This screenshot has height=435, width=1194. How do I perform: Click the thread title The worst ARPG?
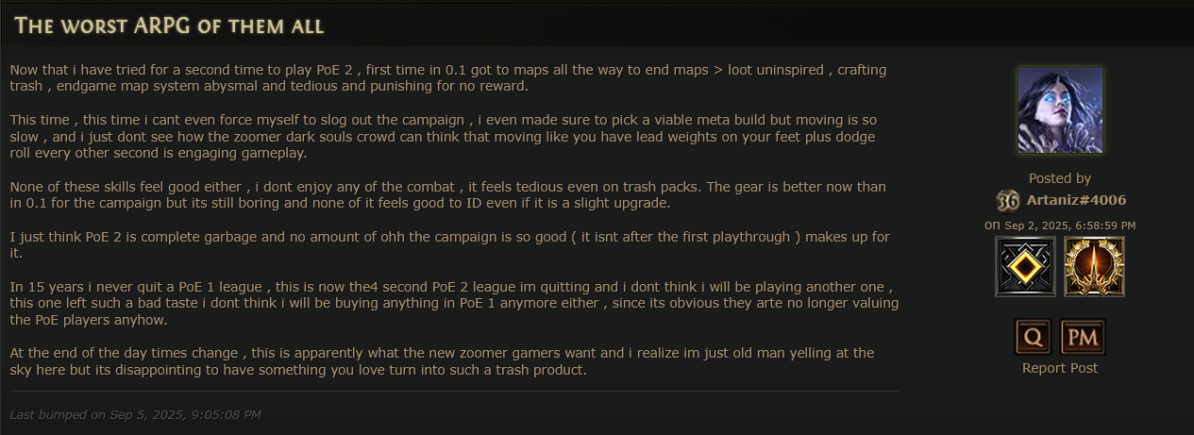pos(169,25)
